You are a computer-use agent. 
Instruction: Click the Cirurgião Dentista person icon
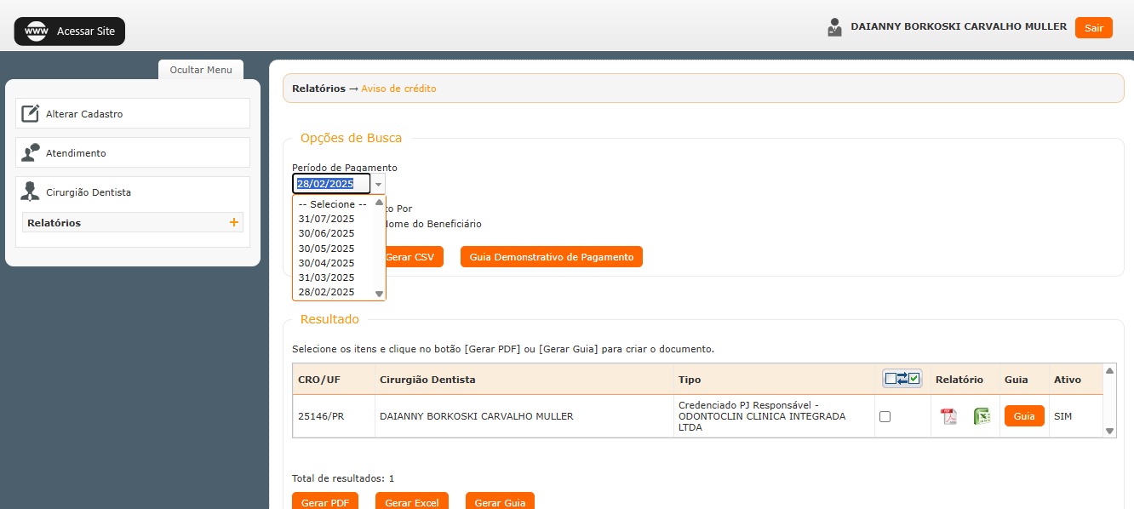(31, 192)
